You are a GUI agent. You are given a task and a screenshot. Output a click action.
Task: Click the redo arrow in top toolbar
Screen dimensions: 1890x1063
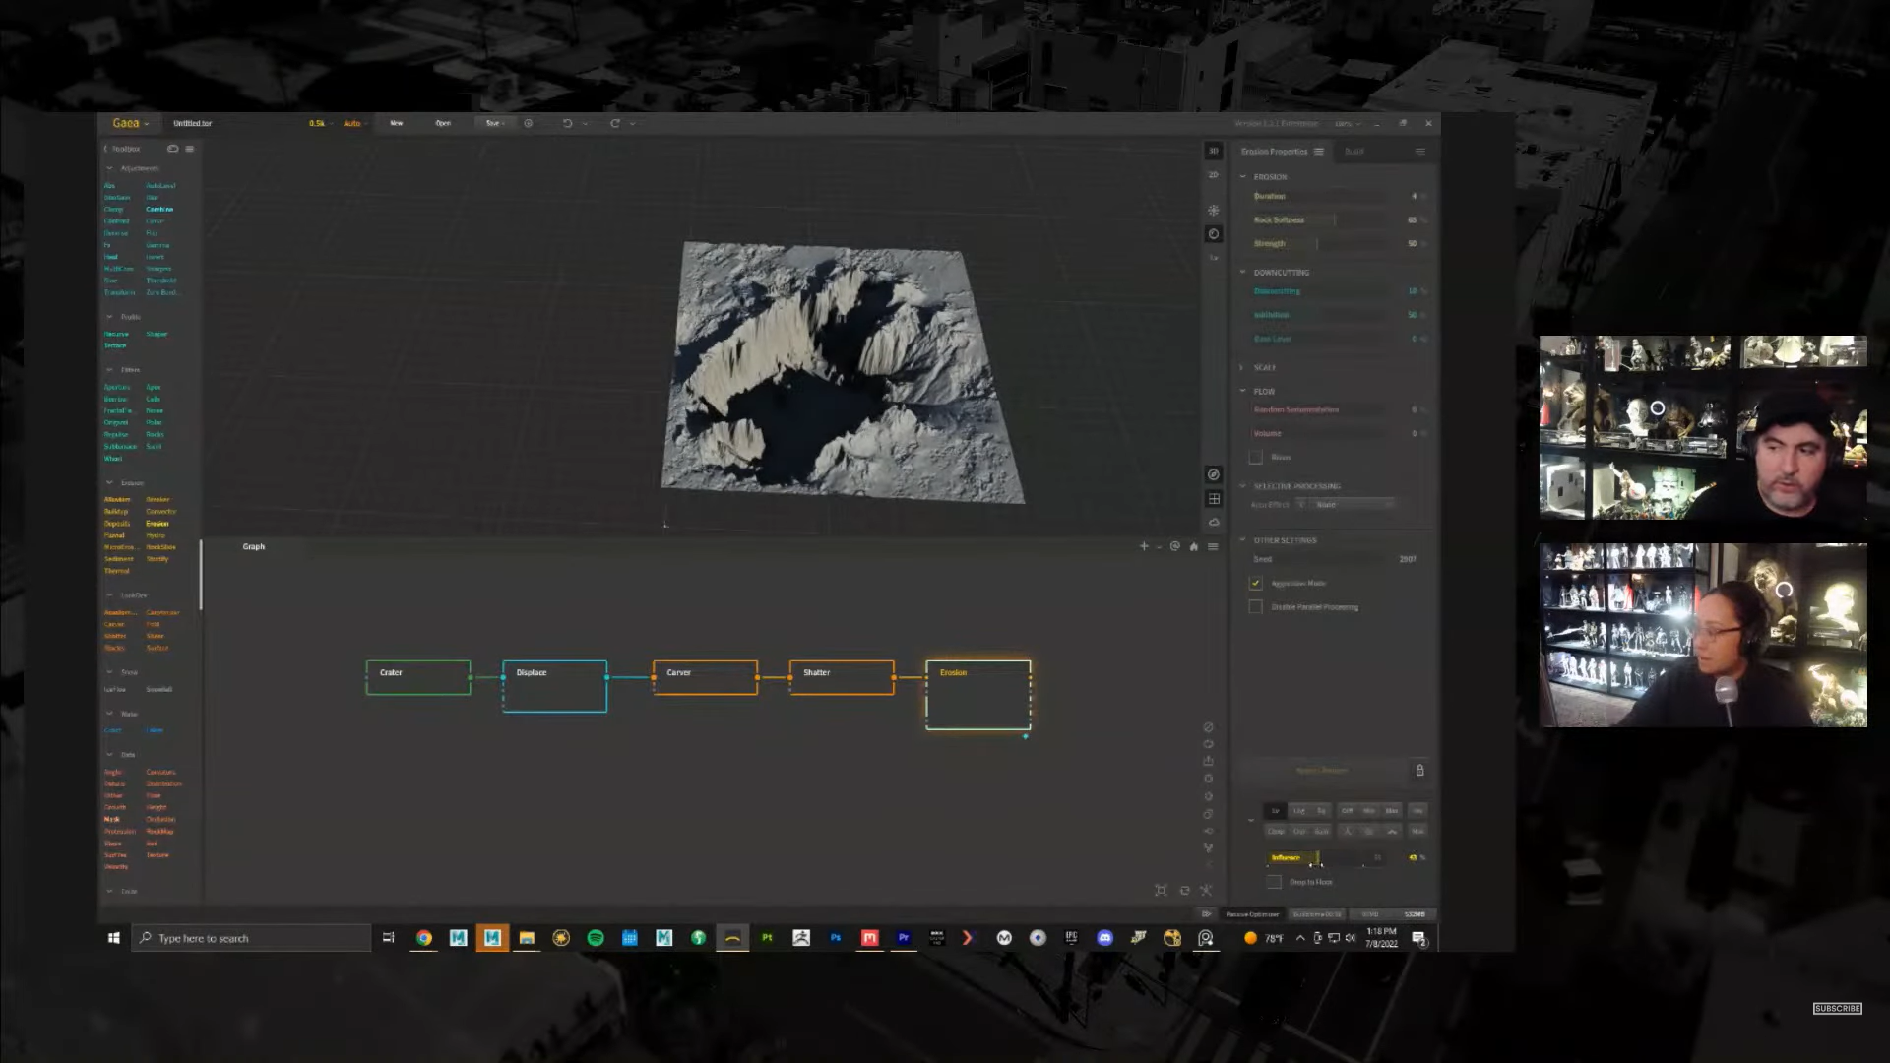[x=615, y=123]
